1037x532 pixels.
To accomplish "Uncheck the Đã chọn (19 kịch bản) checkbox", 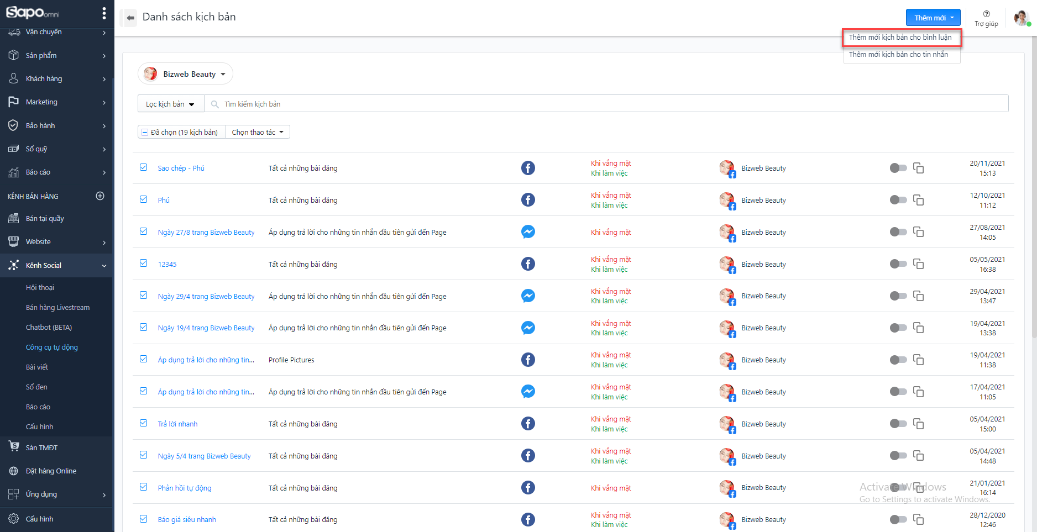I will pyautogui.click(x=145, y=133).
